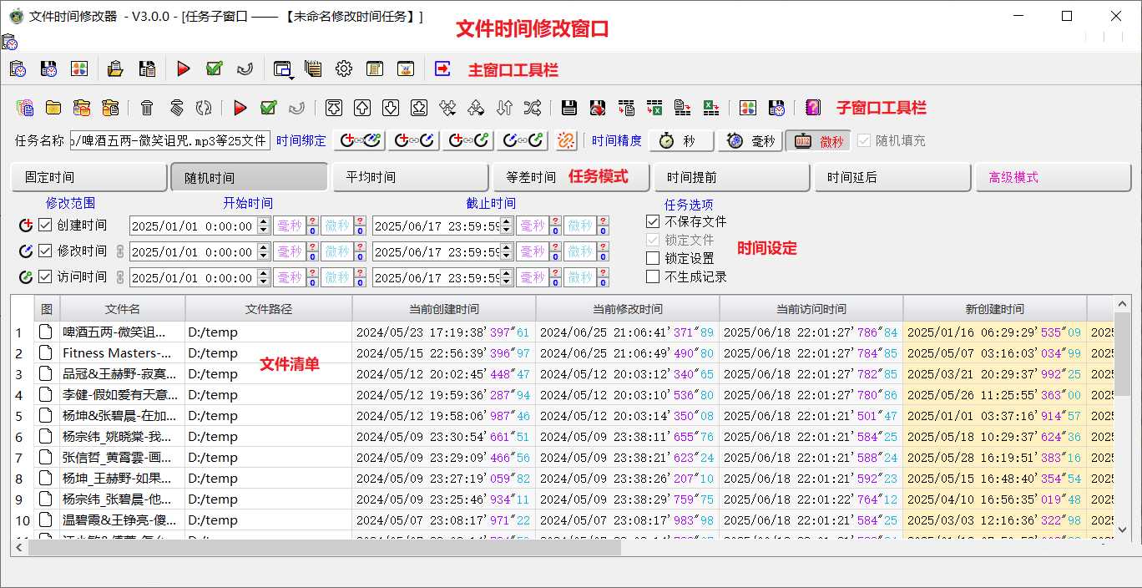Viewport: 1142px width, 588px height.
Task: Disable the 不保存文件 option
Action: click(654, 222)
